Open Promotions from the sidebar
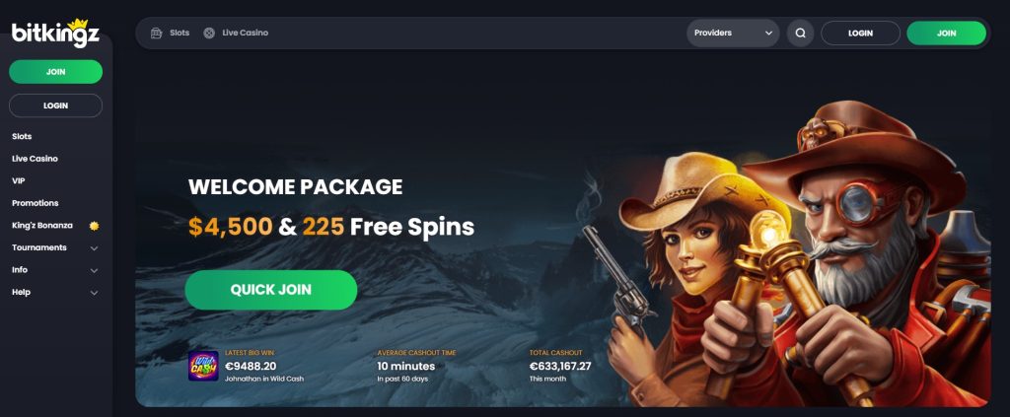The image size is (1010, 417). 35,203
